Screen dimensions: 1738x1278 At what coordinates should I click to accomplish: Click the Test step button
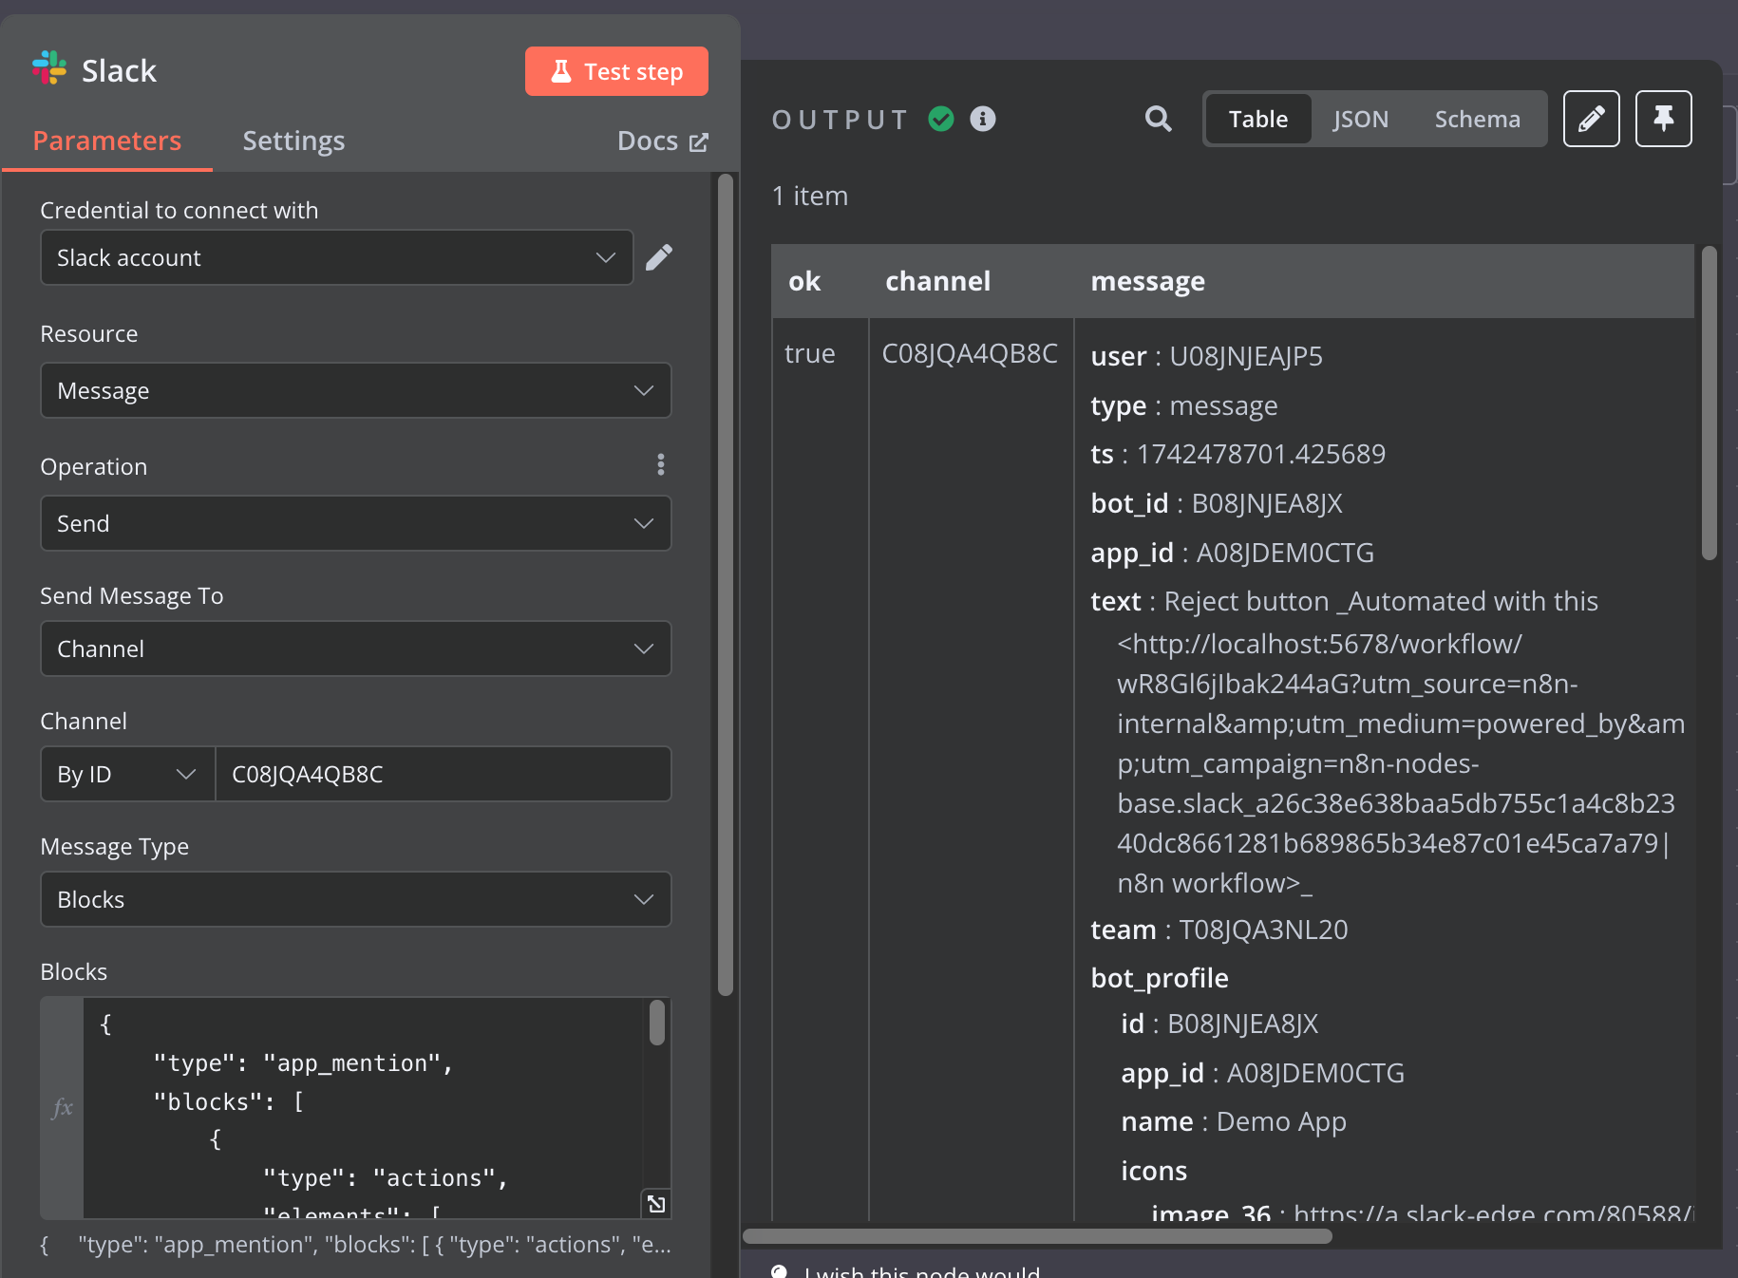(616, 71)
